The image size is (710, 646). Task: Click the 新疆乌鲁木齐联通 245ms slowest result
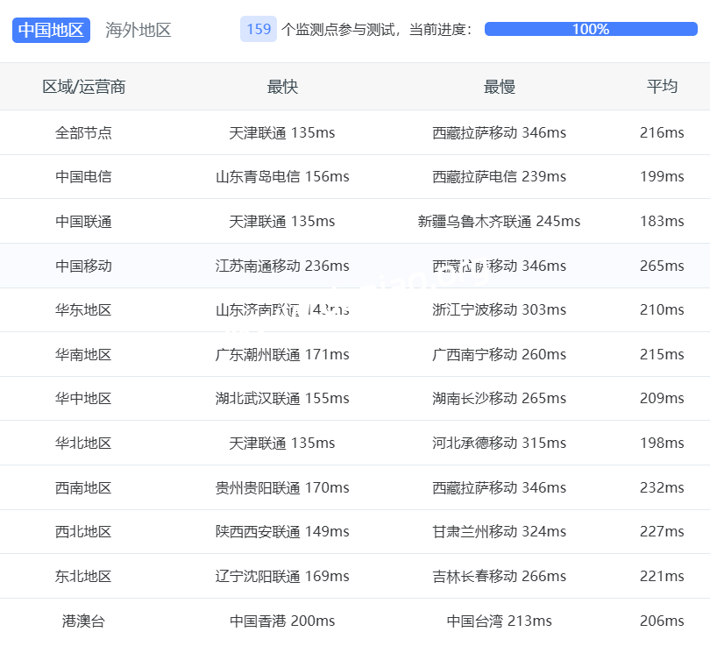click(499, 222)
